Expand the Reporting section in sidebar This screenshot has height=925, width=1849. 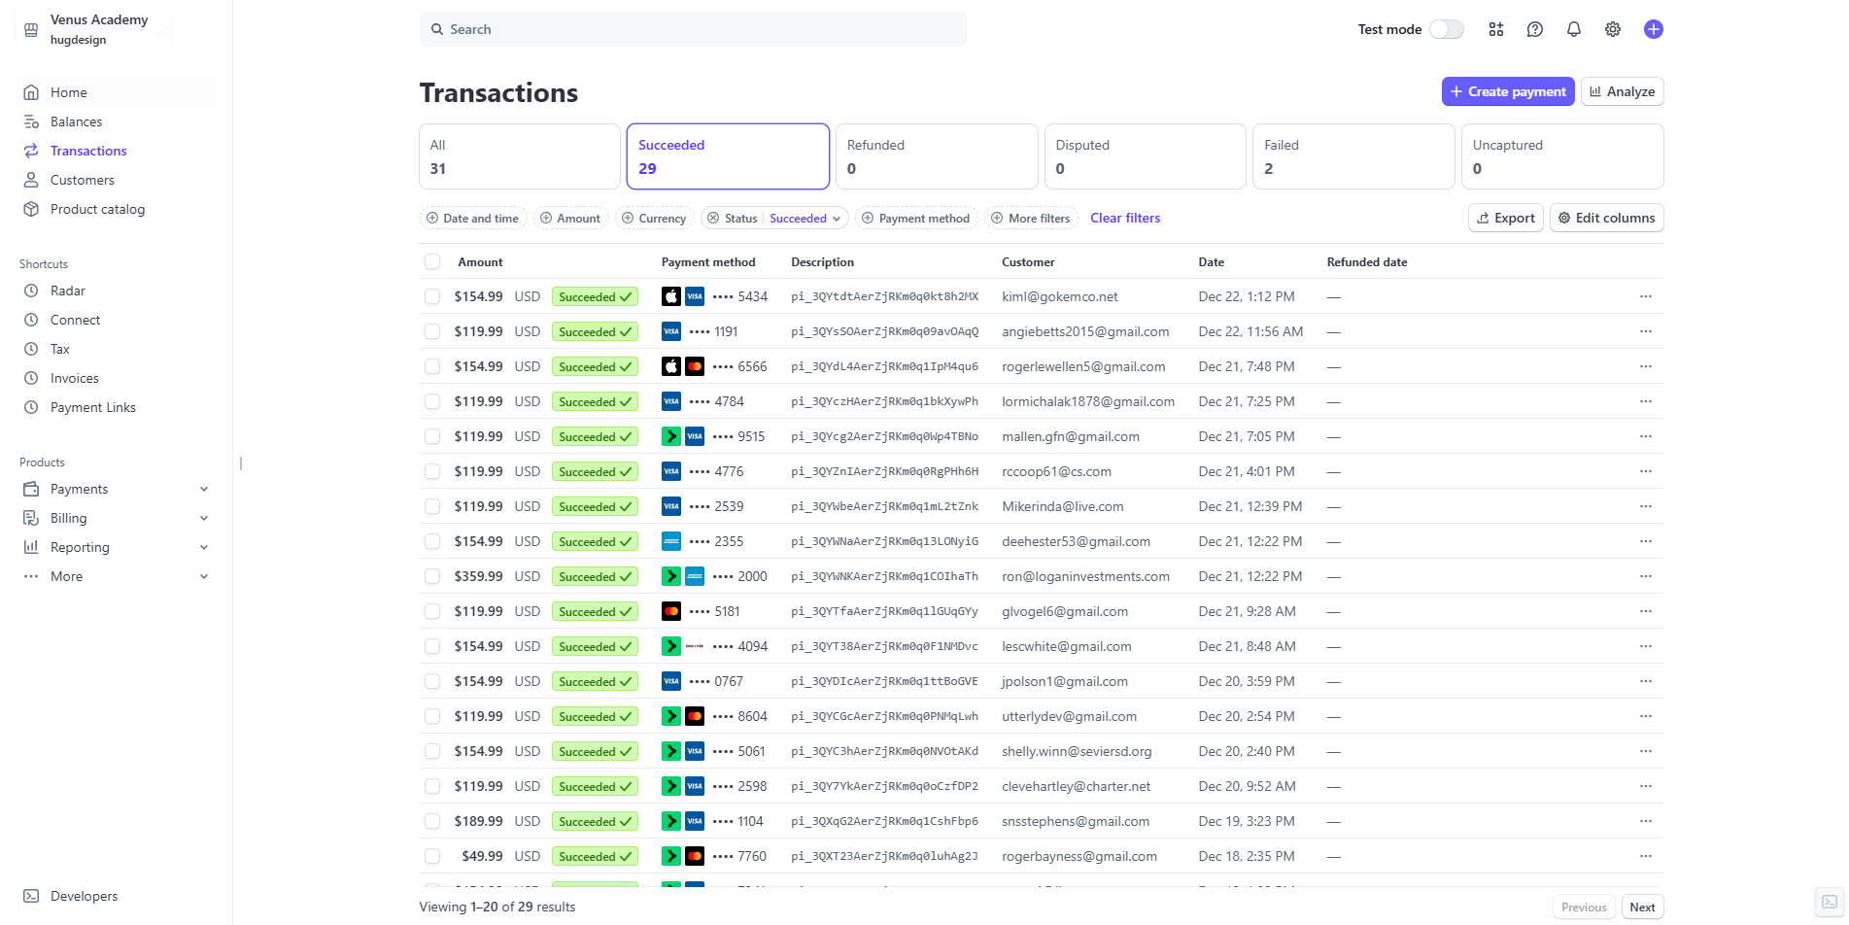pyautogui.click(x=117, y=547)
